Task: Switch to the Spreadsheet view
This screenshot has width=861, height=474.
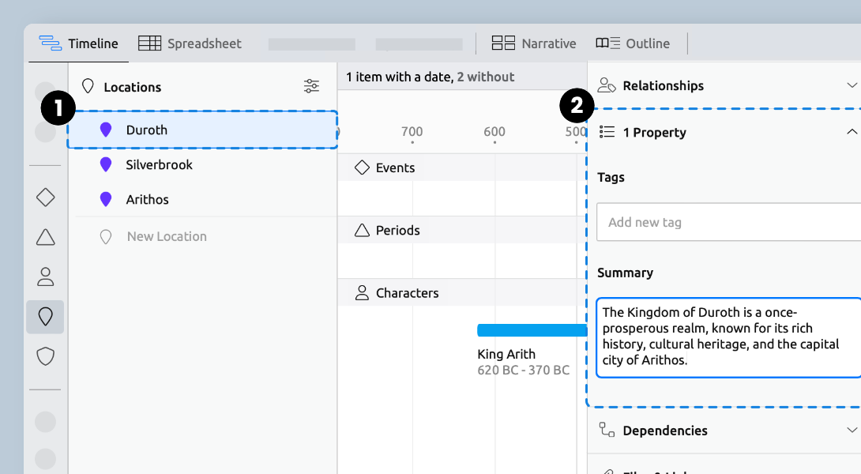Action: (190, 43)
